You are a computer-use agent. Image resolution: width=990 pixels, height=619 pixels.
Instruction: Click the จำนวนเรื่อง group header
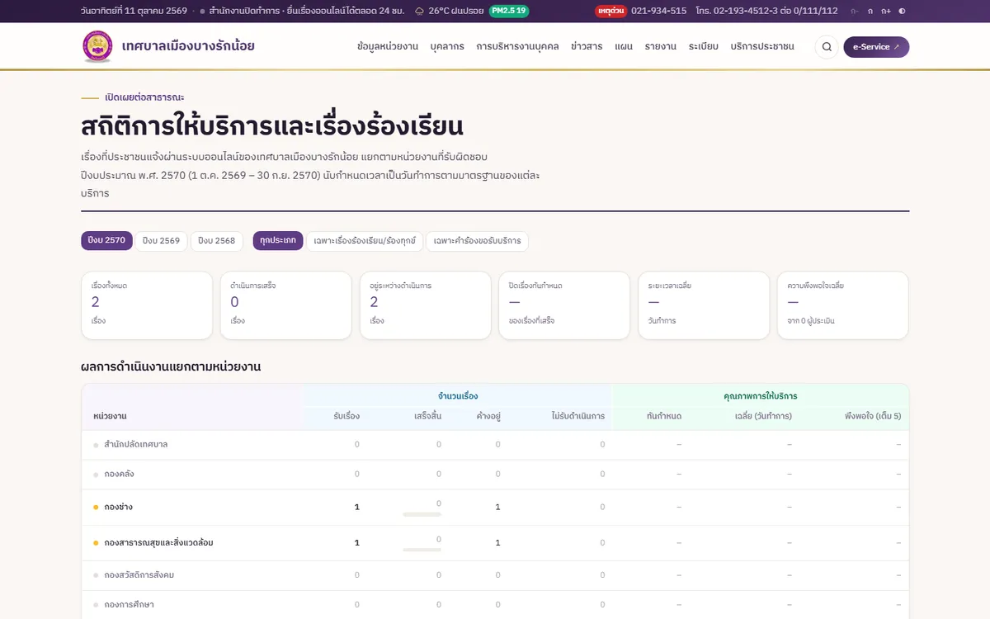pyautogui.click(x=458, y=396)
